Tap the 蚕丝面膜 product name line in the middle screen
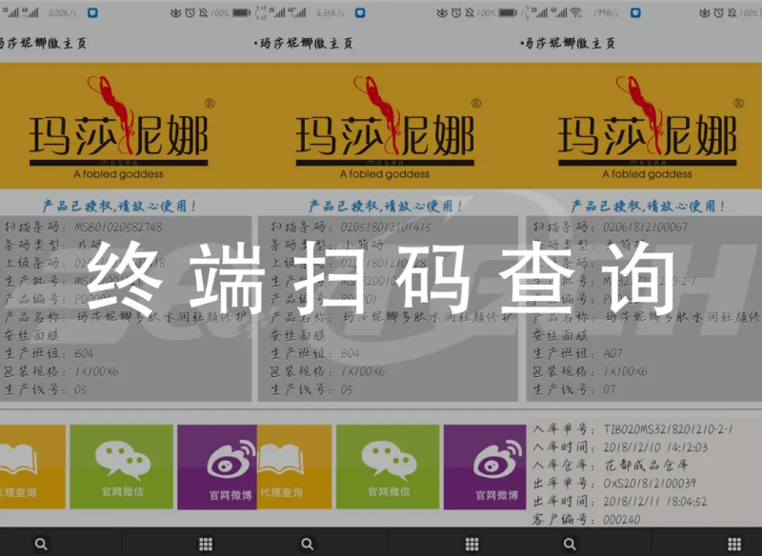 [298, 335]
